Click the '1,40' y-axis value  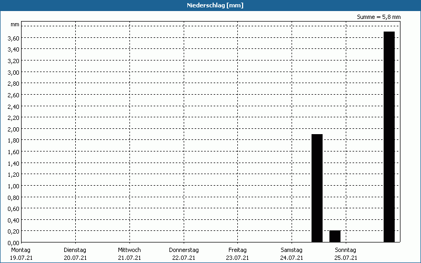(x=14, y=164)
